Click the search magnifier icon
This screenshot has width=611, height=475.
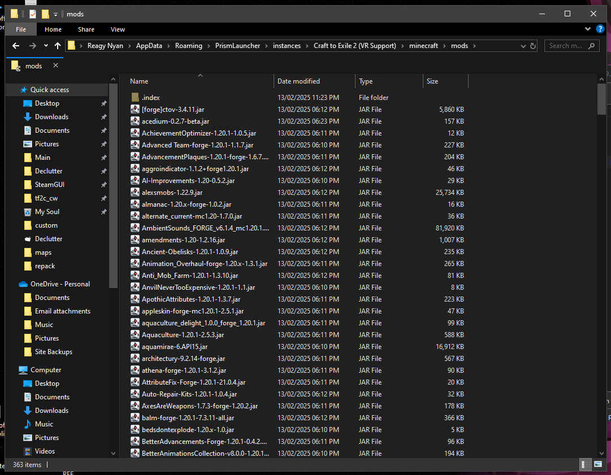592,46
